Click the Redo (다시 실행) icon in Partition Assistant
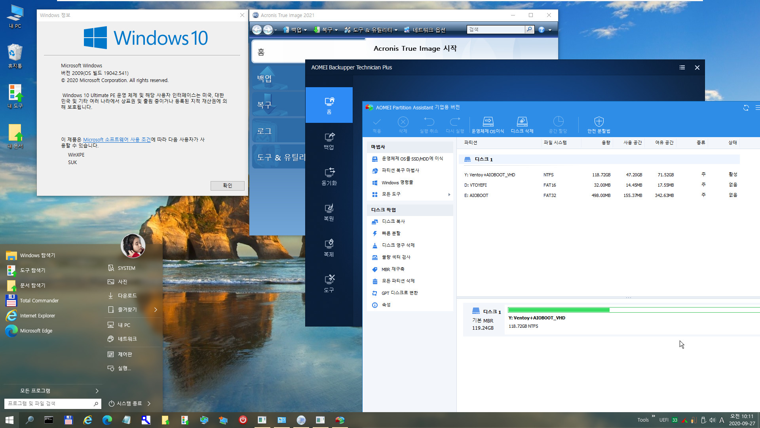This screenshot has width=760, height=428. click(x=455, y=125)
